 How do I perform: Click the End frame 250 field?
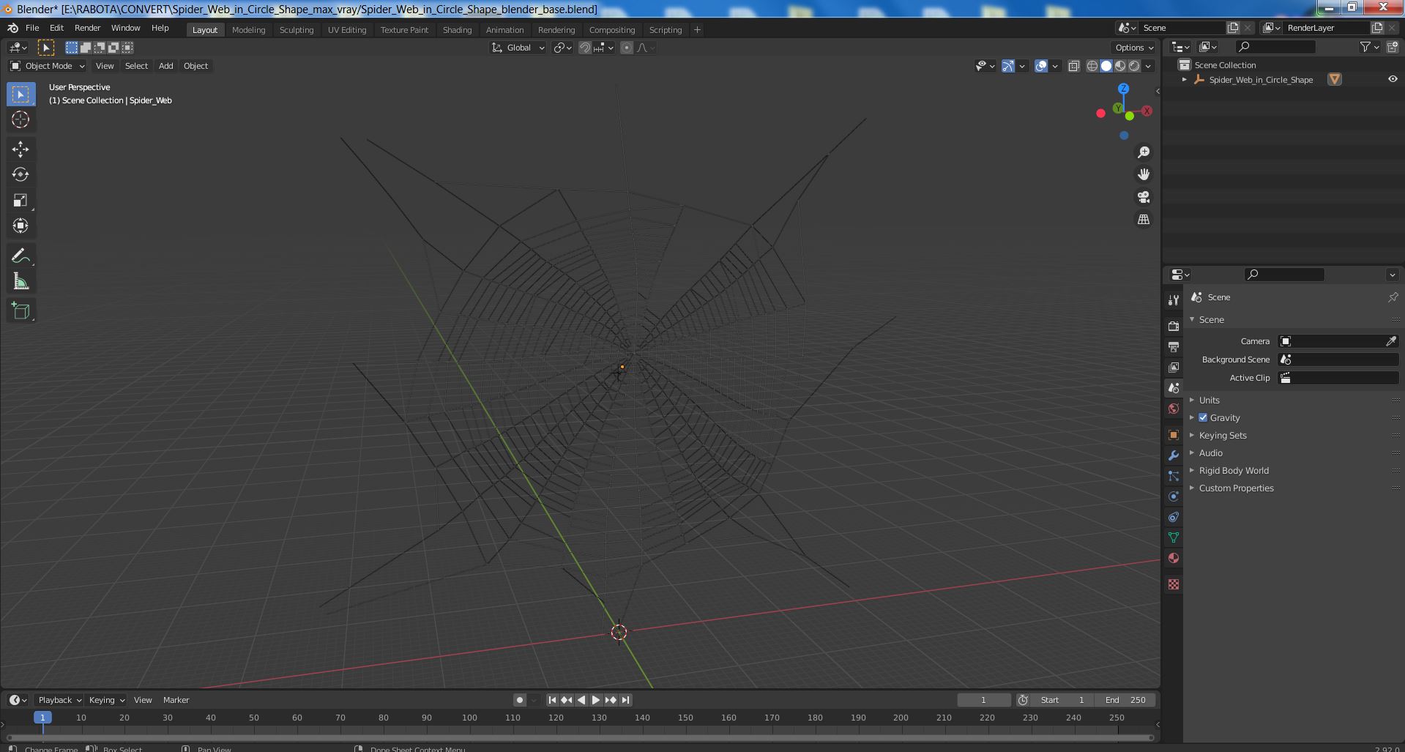pyautogui.click(x=1125, y=700)
